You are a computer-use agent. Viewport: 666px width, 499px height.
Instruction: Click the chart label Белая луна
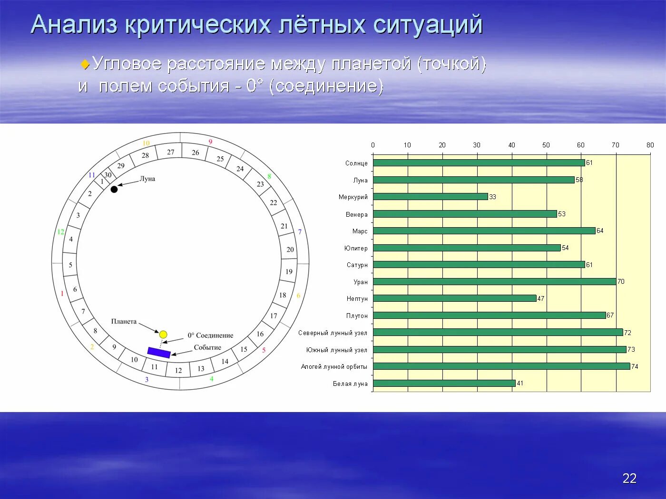tap(350, 384)
